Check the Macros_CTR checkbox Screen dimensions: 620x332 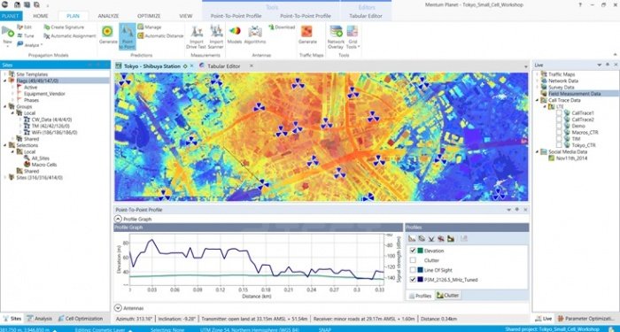point(559,133)
